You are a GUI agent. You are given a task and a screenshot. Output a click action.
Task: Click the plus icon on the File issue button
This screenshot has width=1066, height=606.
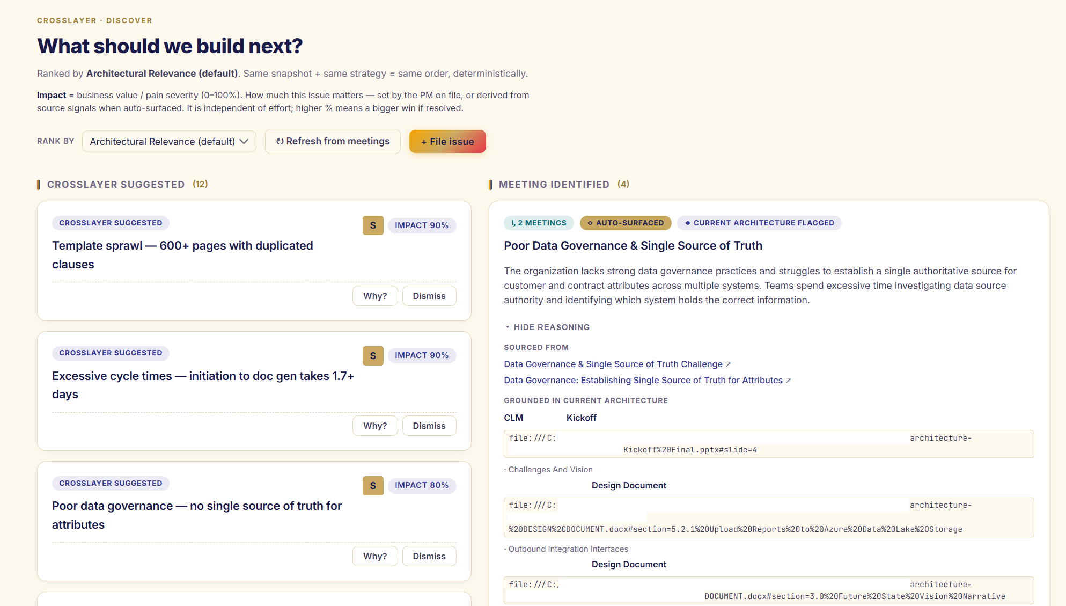click(424, 141)
